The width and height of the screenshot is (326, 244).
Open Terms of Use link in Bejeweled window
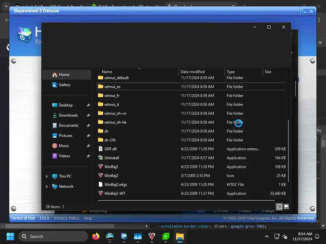pyautogui.click(x=23, y=218)
